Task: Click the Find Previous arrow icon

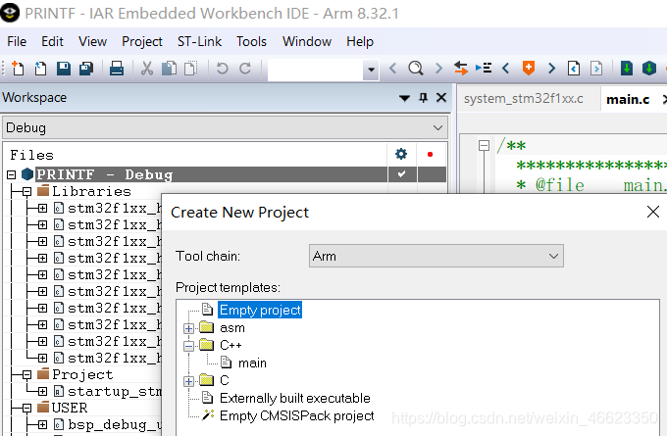Action: point(392,68)
